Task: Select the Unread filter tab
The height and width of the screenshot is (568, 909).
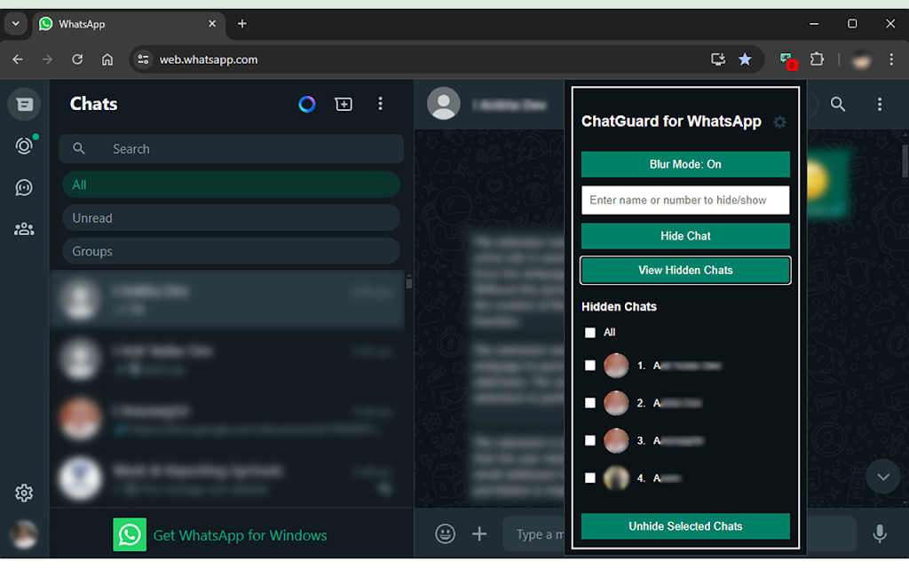Action: tap(232, 218)
